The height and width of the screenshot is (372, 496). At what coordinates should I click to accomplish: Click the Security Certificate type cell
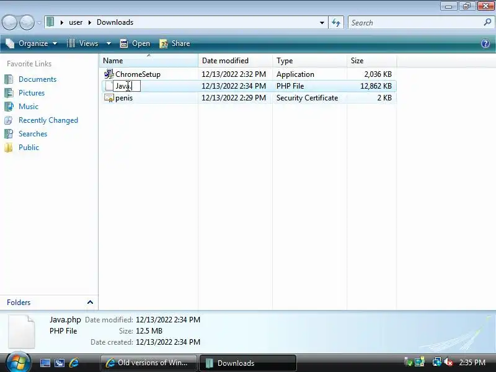pyautogui.click(x=307, y=98)
